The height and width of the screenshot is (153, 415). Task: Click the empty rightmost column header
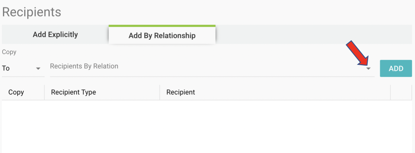click(401, 92)
